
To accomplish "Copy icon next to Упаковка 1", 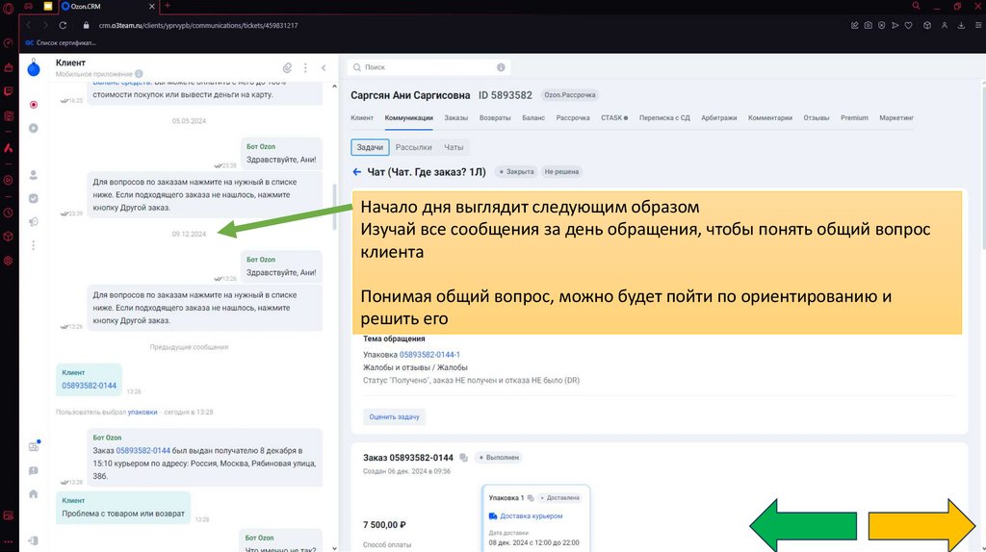I will click(x=531, y=498).
